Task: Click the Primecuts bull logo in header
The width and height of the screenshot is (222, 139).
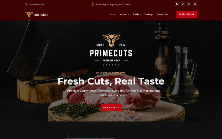Action: pos(29,14)
